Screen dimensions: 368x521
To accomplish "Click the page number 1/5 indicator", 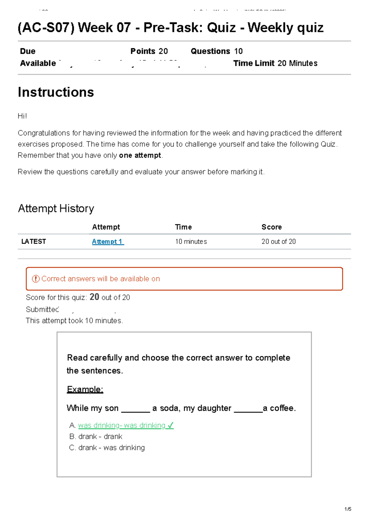I will coord(348,509).
